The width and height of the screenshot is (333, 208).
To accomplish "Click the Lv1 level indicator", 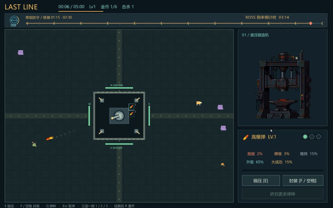I will point(92,7).
